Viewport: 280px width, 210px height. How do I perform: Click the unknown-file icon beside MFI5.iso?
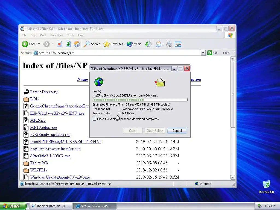[26, 120]
